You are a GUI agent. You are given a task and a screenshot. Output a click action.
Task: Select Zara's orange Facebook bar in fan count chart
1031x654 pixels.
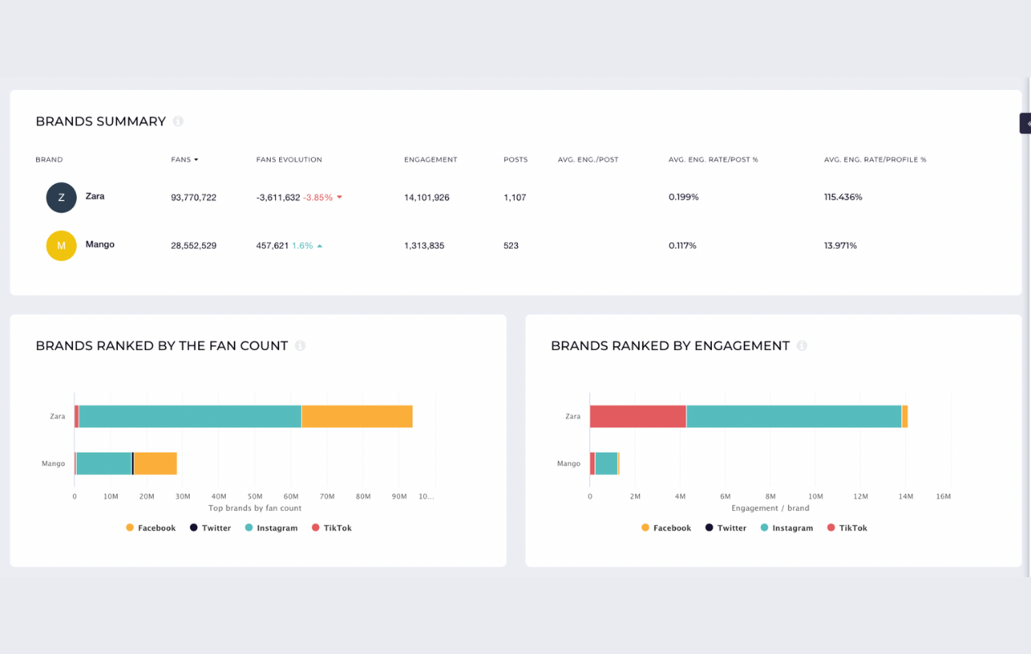coord(357,416)
